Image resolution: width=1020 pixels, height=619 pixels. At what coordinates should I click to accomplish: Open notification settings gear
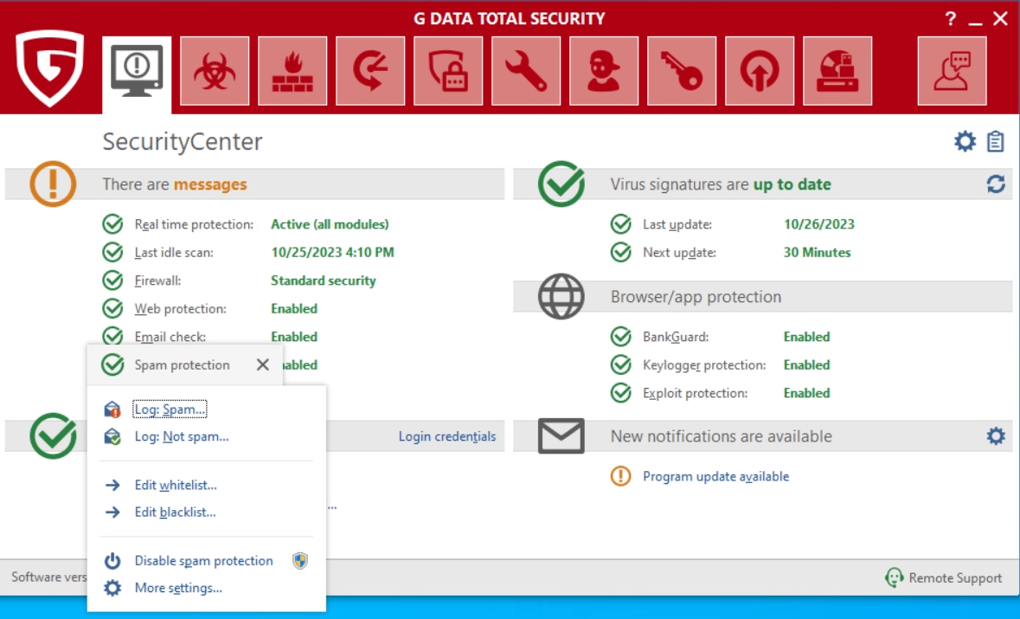click(x=996, y=436)
